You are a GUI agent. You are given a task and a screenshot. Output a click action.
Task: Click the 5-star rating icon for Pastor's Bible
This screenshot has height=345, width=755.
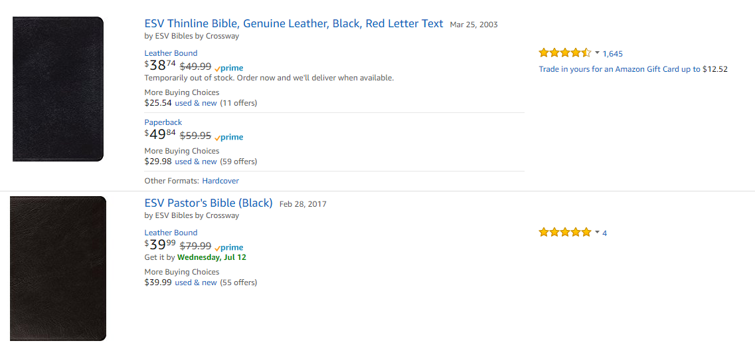pyautogui.click(x=564, y=233)
